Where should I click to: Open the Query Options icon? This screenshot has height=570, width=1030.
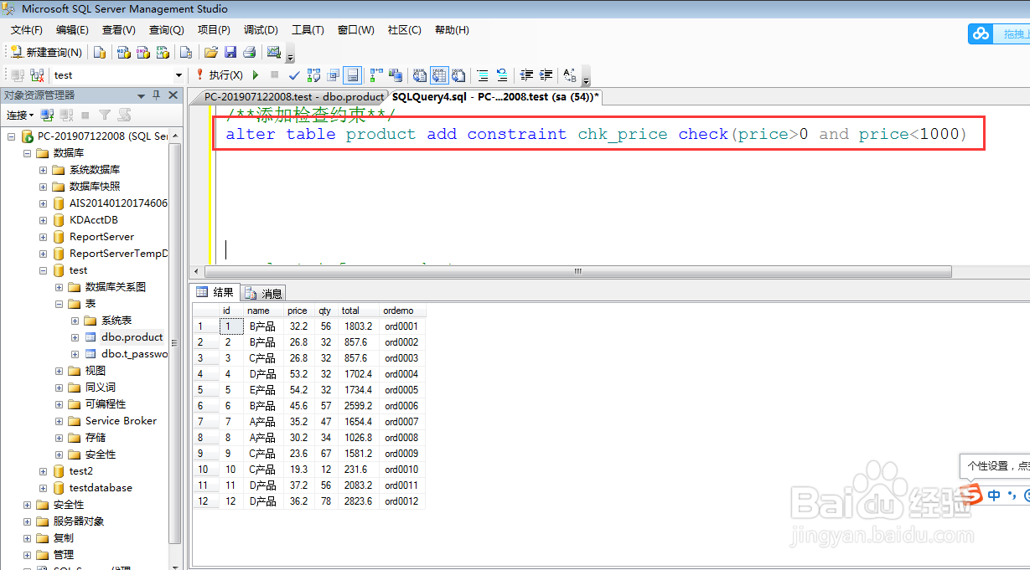click(x=334, y=75)
